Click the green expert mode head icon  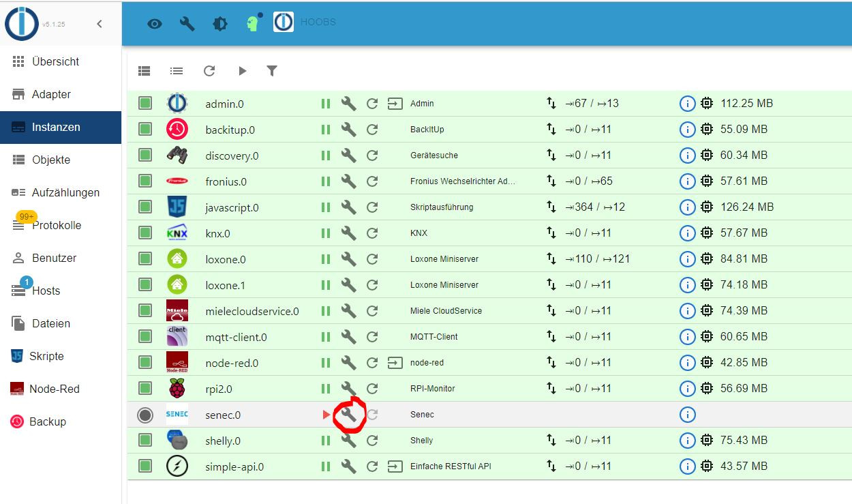click(x=253, y=23)
